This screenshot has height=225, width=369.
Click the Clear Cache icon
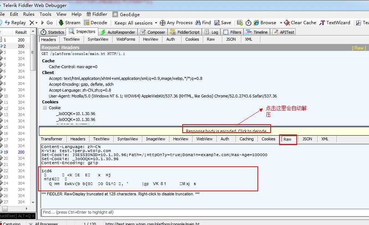pyautogui.click(x=286, y=23)
